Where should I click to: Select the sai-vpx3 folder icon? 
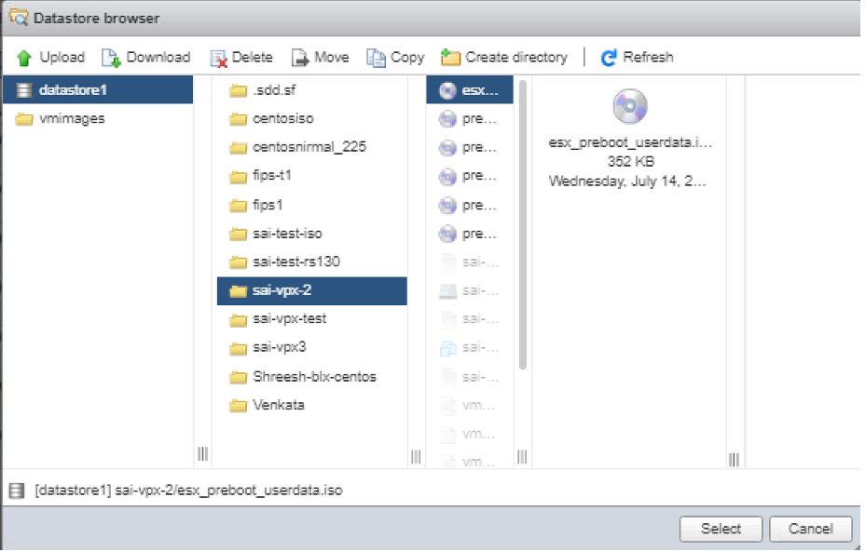click(x=238, y=348)
